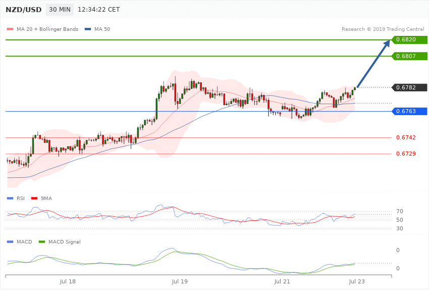Click the 0.6807 resistance price tag
Image resolution: width=429 pixels, height=291 pixels.
(410, 56)
